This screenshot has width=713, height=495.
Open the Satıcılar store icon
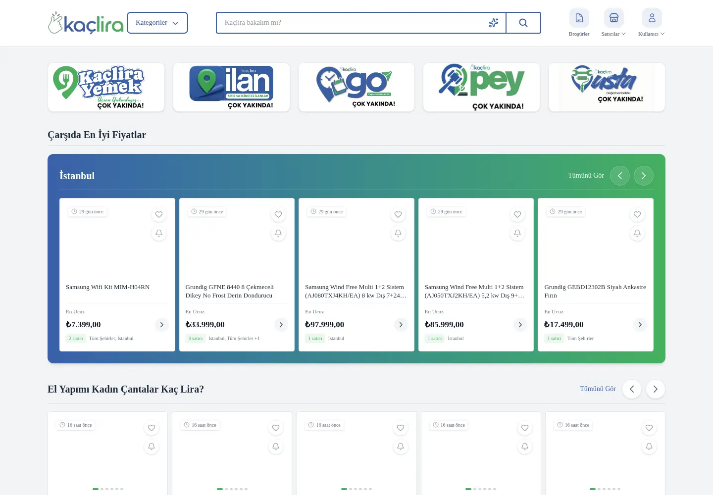tap(614, 18)
